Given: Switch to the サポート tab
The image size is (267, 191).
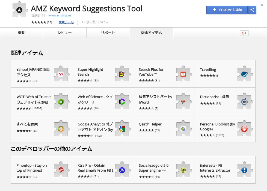Looking at the screenshot, I should click(108, 33).
